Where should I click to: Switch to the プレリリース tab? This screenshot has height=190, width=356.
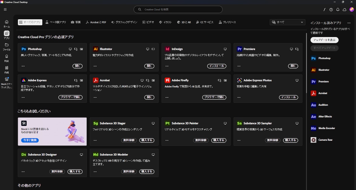click(227, 22)
